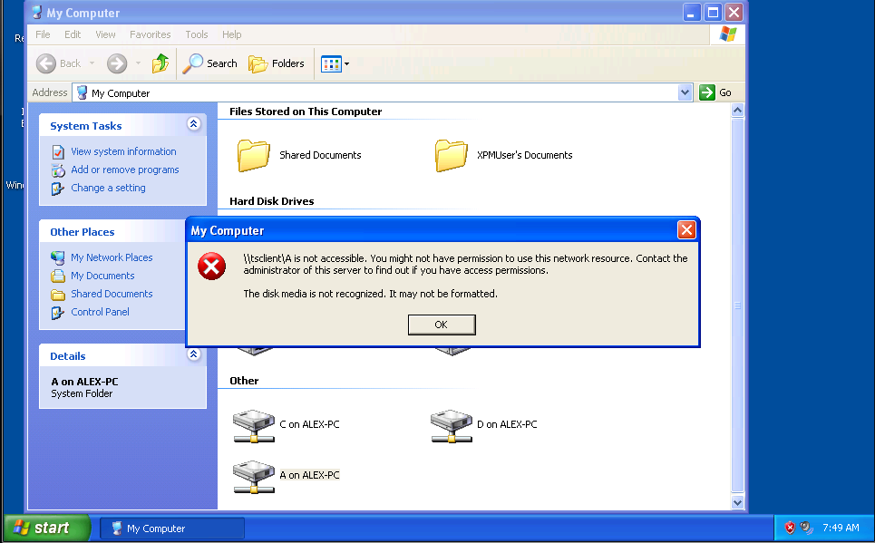Click the My Documents sidebar icon
Screen dimensions: 875x543
(58, 276)
